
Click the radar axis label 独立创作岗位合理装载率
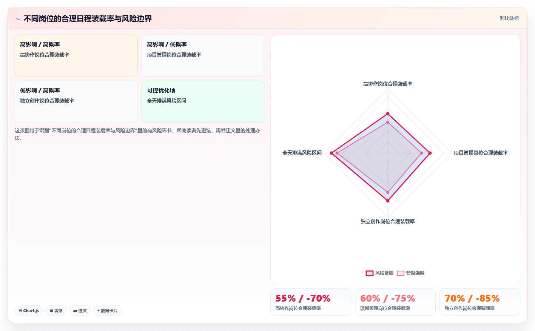point(388,221)
